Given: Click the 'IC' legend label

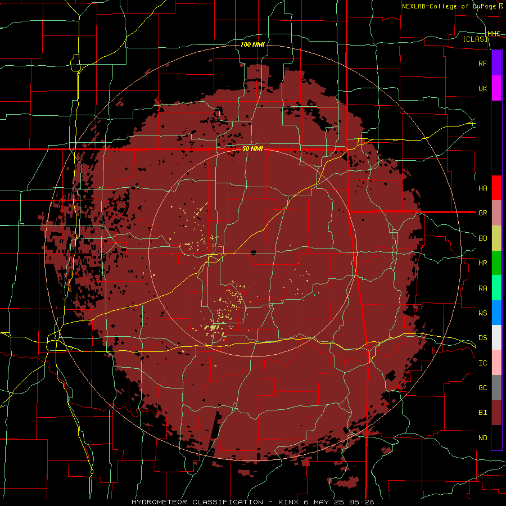Looking at the screenshot, I should pyautogui.click(x=483, y=363).
